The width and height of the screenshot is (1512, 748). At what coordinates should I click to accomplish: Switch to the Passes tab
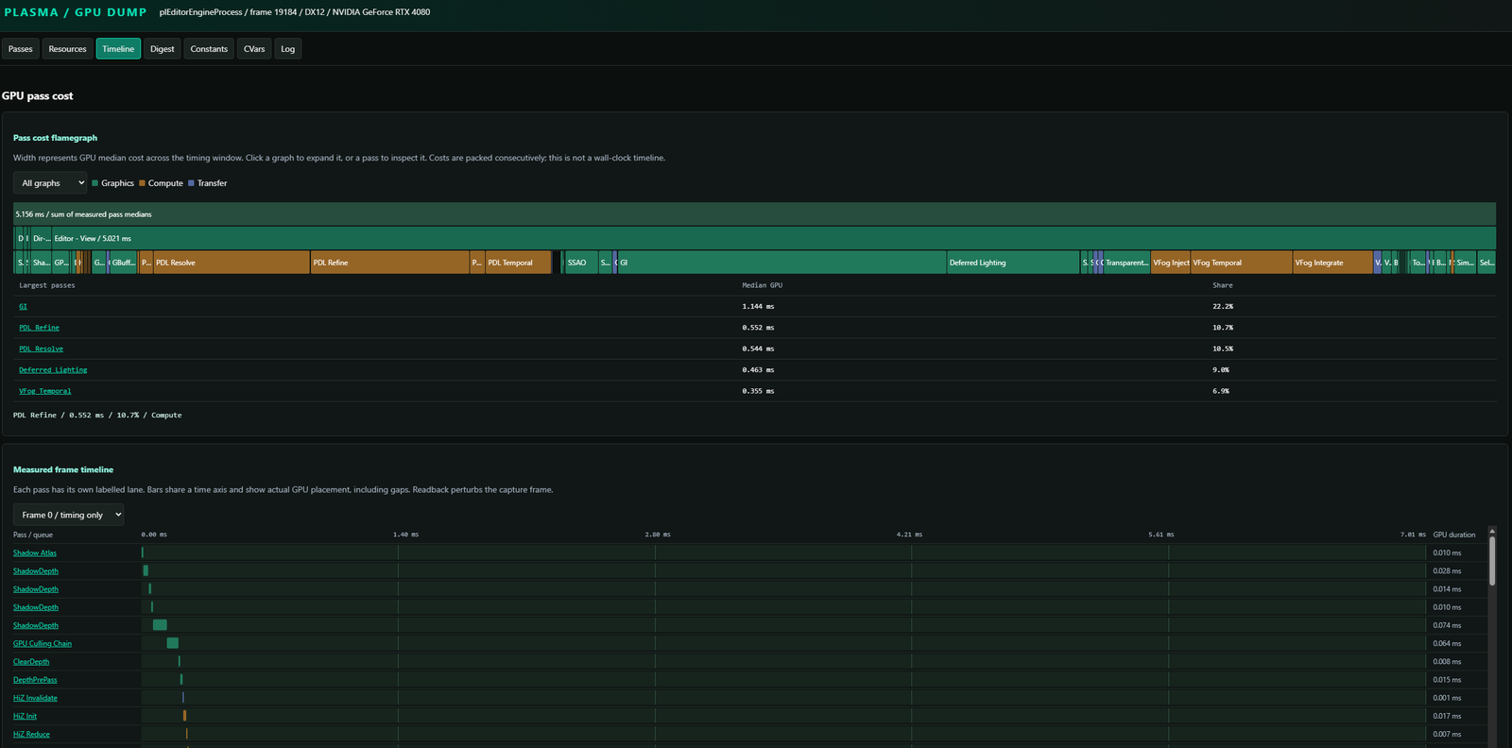tap(21, 49)
